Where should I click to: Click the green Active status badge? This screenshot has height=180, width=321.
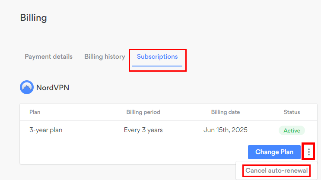292,130
